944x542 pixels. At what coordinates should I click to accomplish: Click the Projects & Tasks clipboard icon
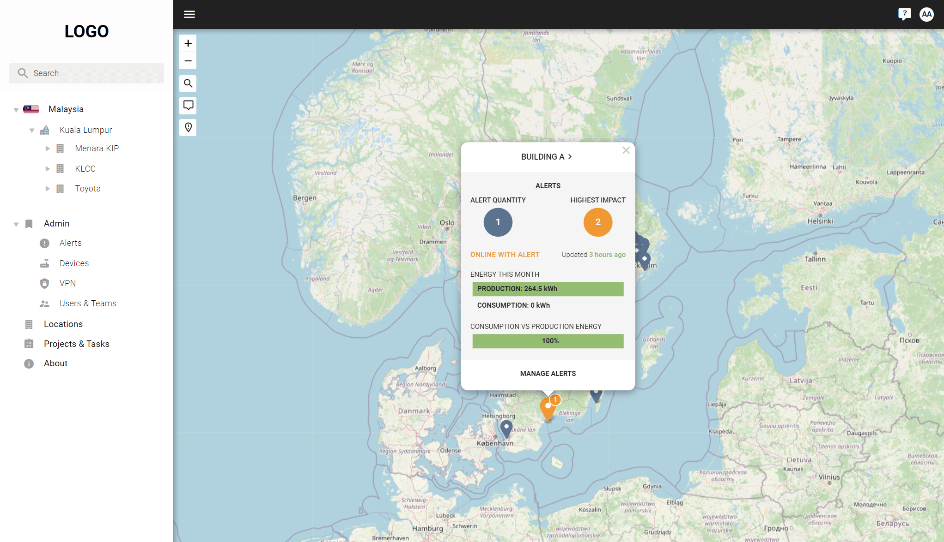pyautogui.click(x=29, y=344)
